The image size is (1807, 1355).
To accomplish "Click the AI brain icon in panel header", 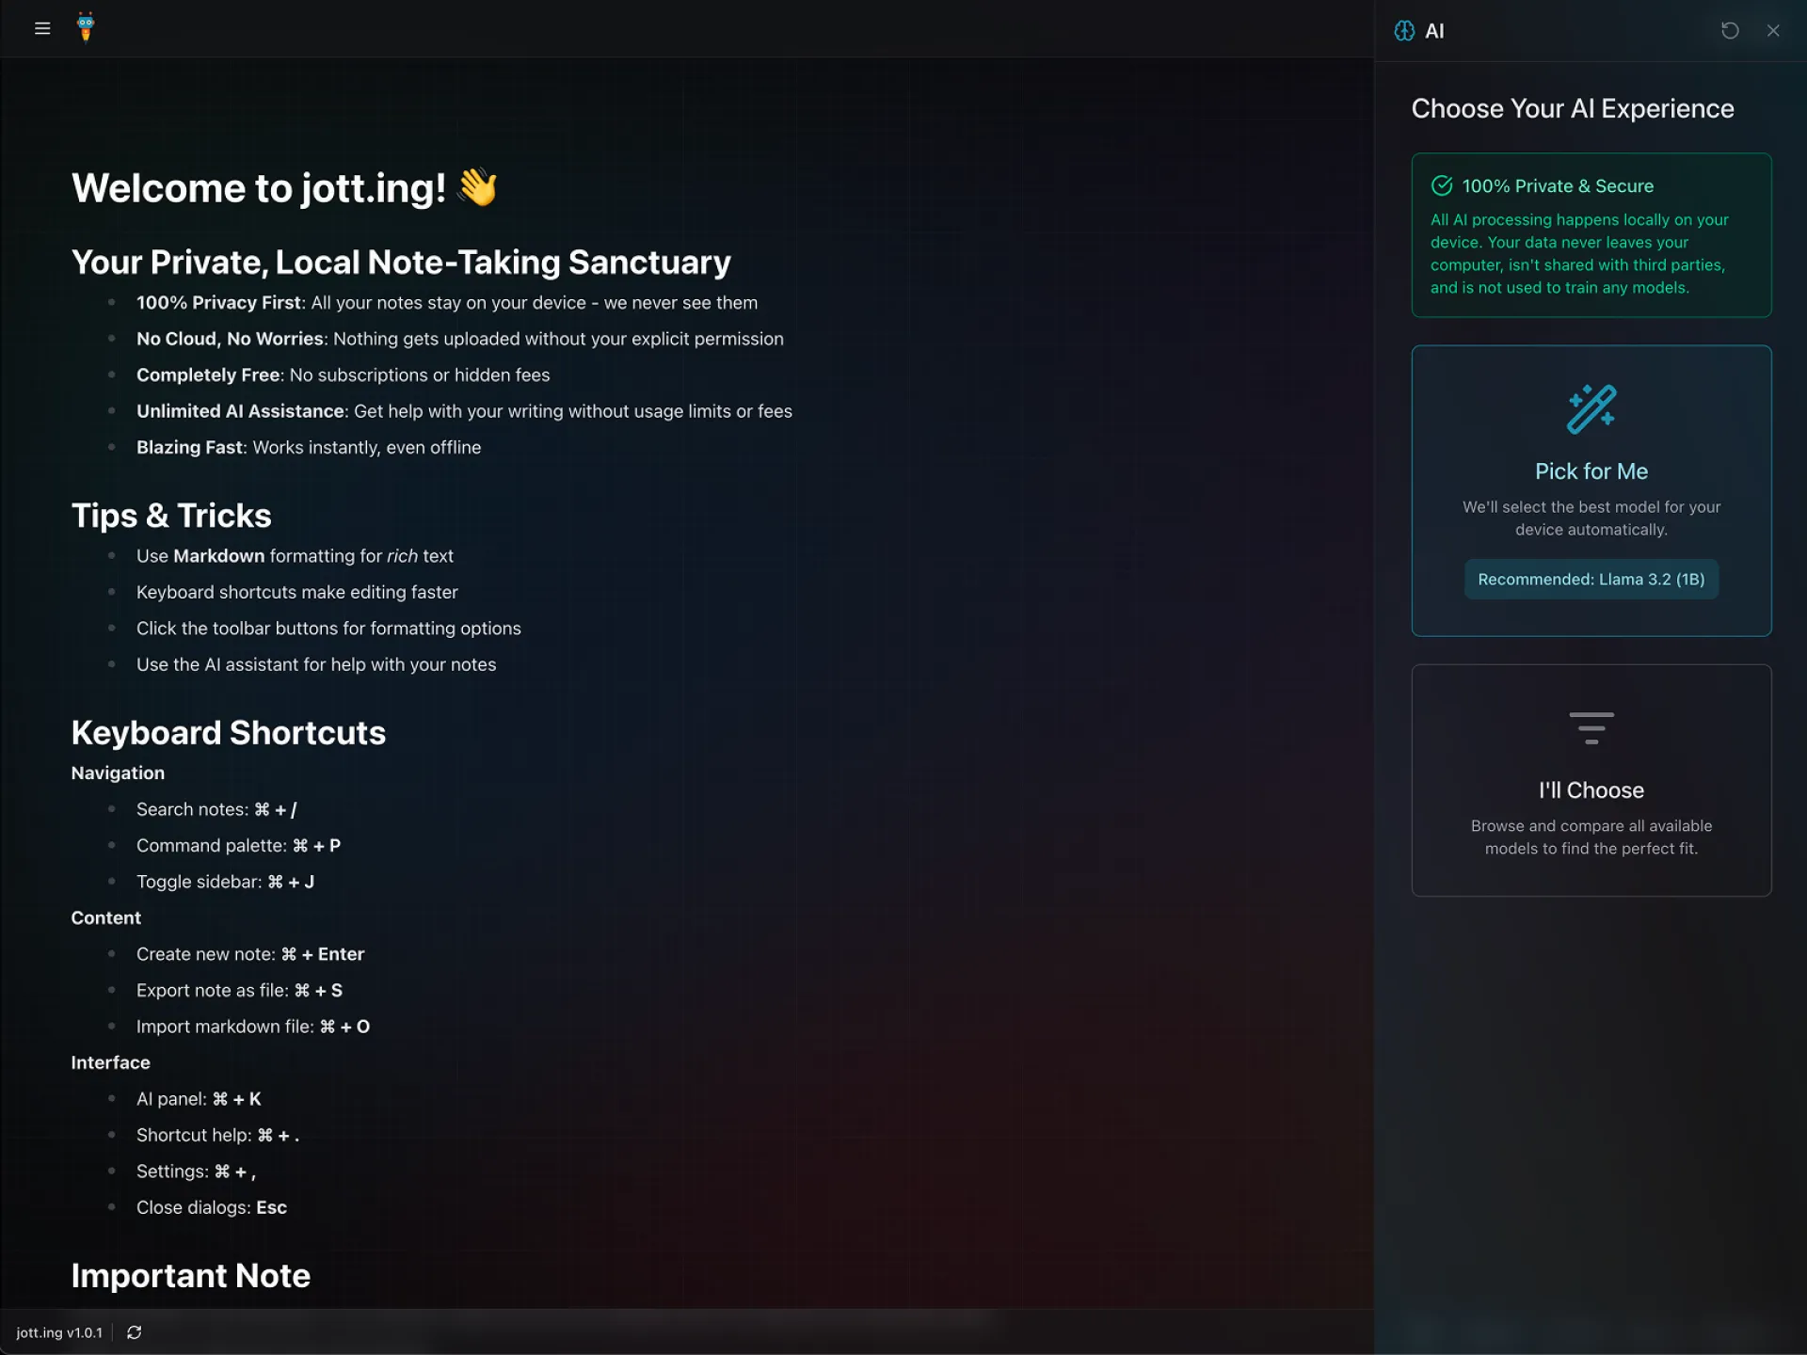I will tap(1404, 31).
